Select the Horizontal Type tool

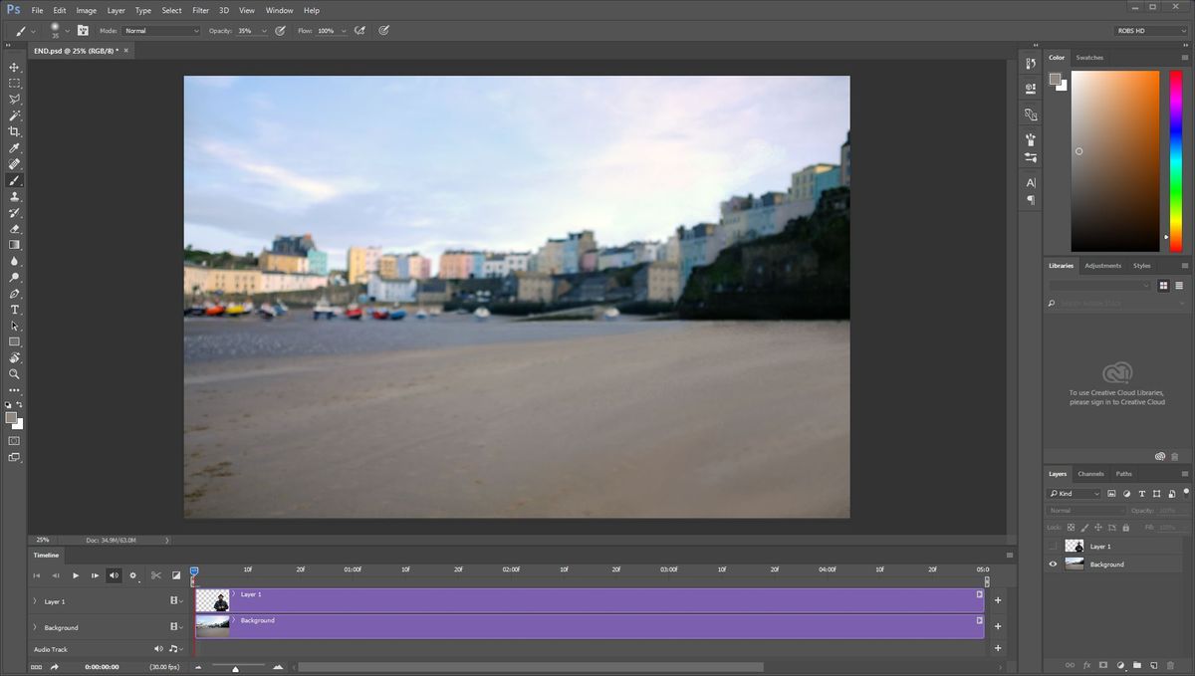point(14,310)
